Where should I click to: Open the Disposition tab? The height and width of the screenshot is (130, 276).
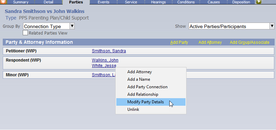click(241, 2)
